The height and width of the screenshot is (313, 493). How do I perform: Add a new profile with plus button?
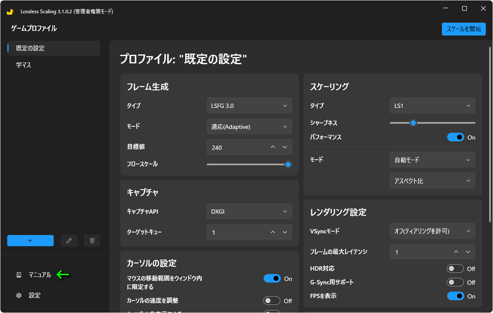click(x=30, y=241)
